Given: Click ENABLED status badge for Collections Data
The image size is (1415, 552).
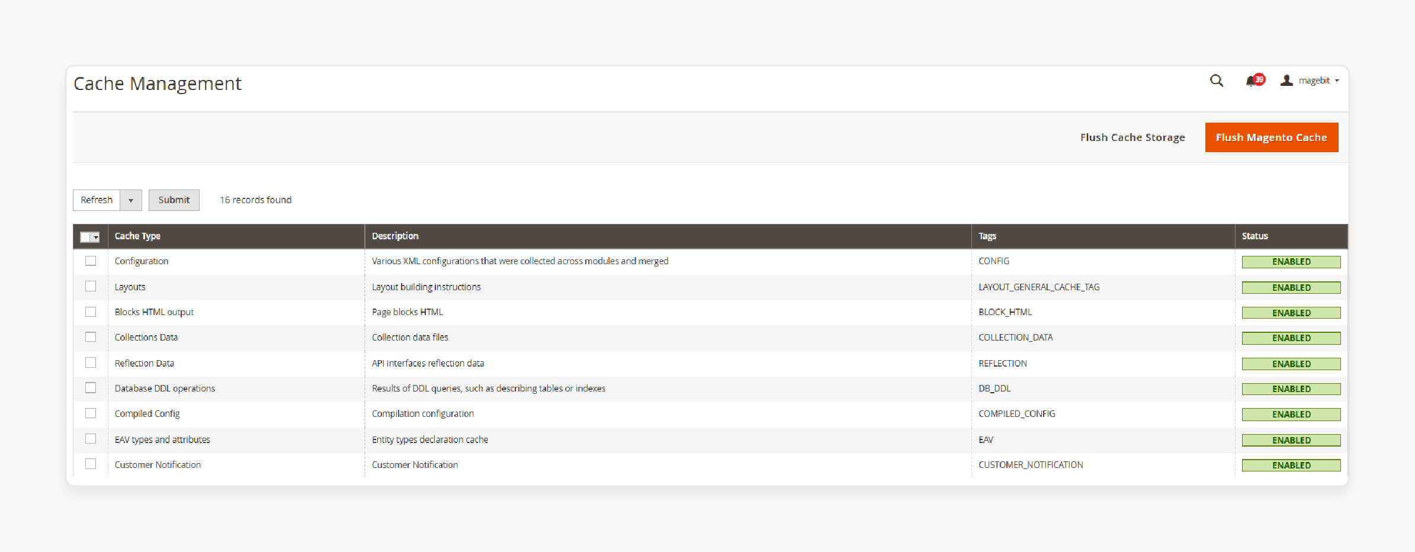Looking at the screenshot, I should point(1291,338).
